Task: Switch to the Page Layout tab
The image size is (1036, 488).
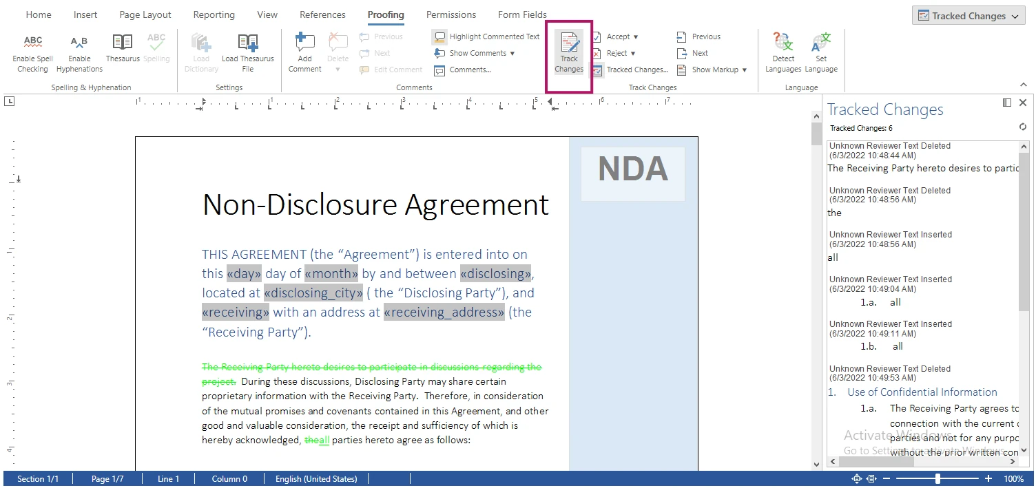Action: [145, 14]
